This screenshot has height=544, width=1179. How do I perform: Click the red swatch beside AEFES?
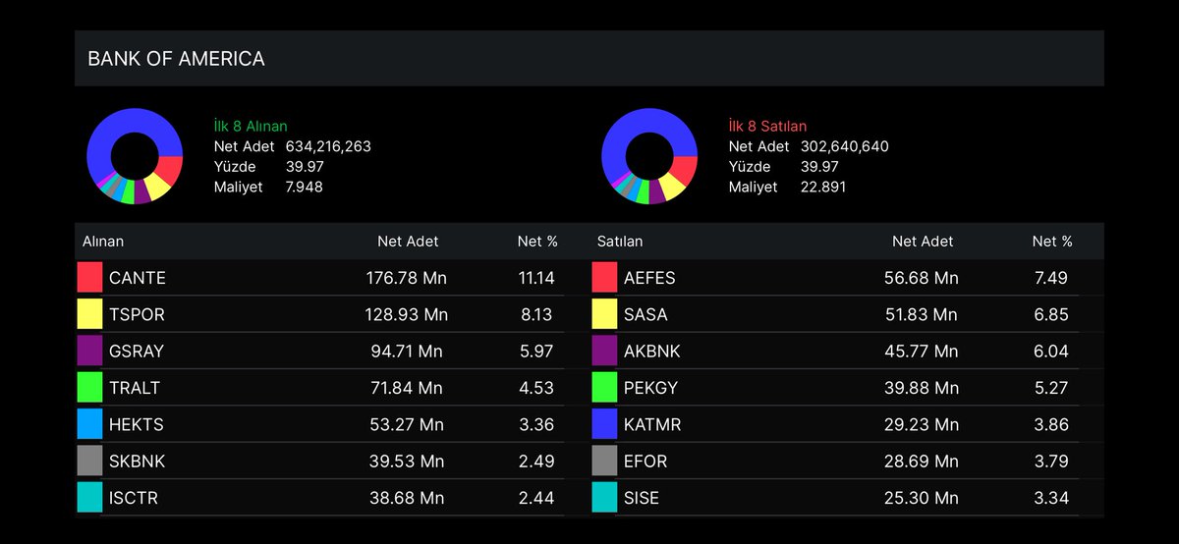pyautogui.click(x=604, y=278)
